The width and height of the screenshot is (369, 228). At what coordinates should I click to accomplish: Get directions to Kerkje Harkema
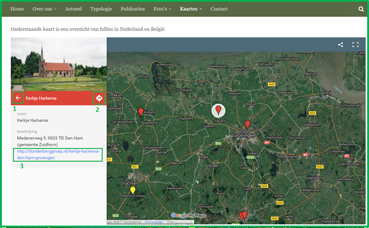(x=99, y=98)
